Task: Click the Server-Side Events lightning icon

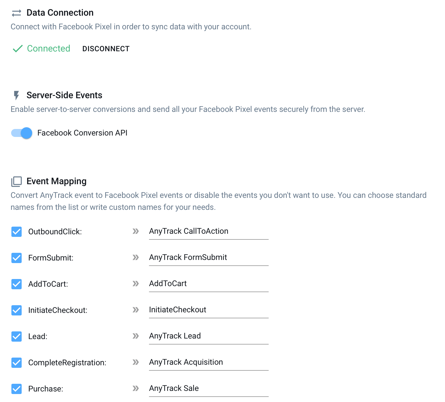Action: 17,95
